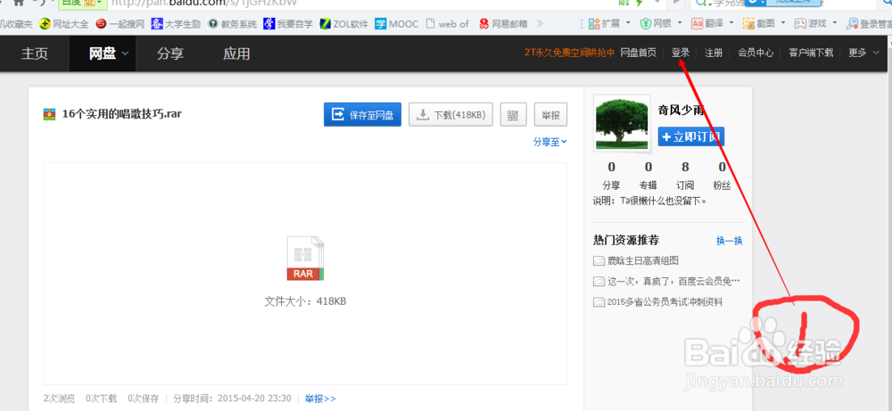Click the 16个实用的唱歌技巧.rar file name
The width and height of the screenshot is (892, 411).
click(121, 114)
